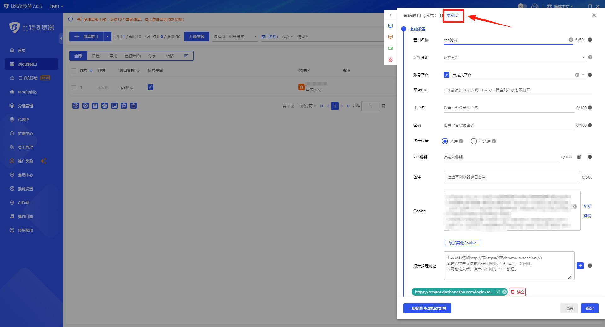The height and width of the screenshot is (327, 605).
Task: Click the 2FA key image upload icon
Action: tap(579, 157)
